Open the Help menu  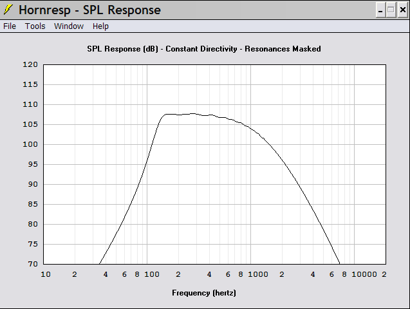(x=100, y=26)
